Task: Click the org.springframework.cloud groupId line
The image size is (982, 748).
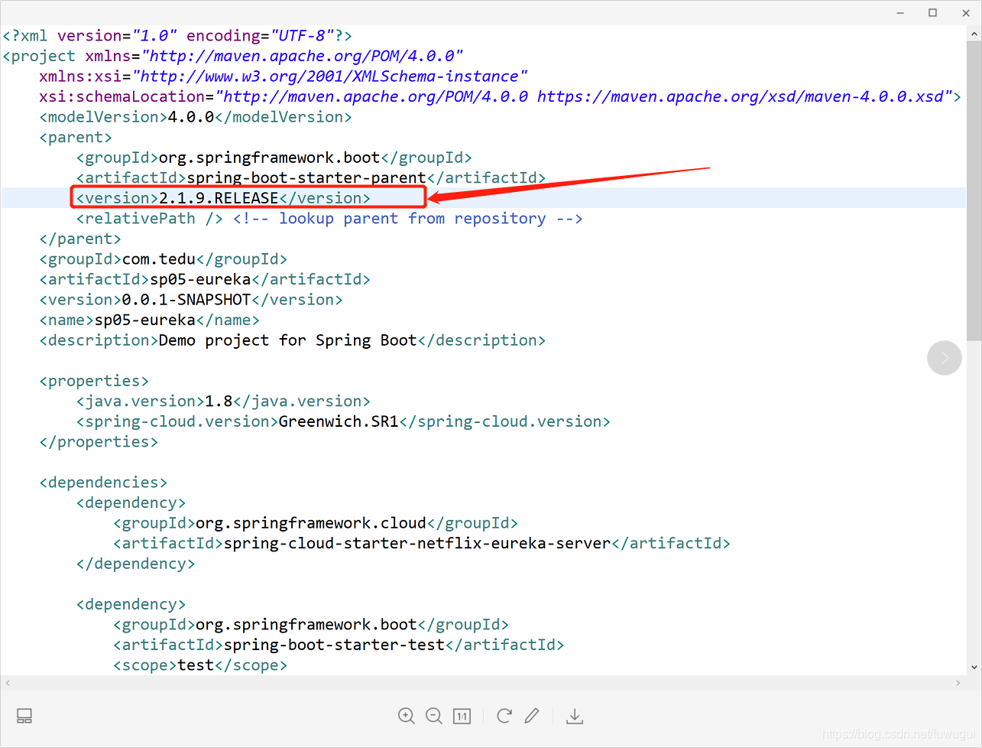Action: (316, 523)
